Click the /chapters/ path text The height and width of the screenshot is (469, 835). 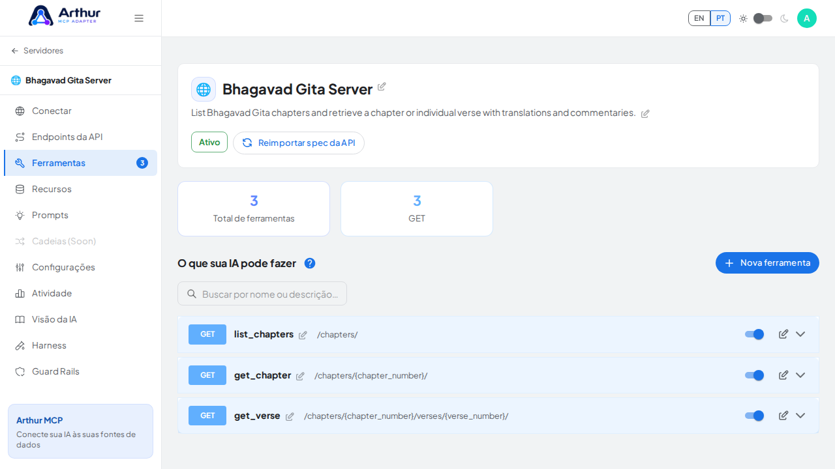337,335
